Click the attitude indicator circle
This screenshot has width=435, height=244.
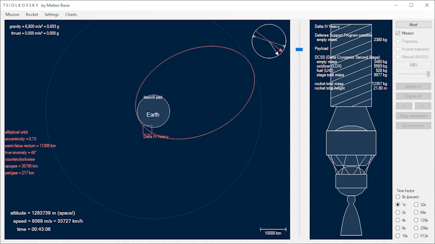(x=269, y=41)
